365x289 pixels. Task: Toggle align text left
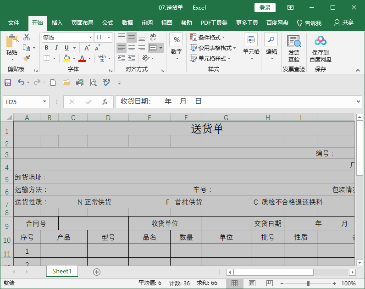121,48
